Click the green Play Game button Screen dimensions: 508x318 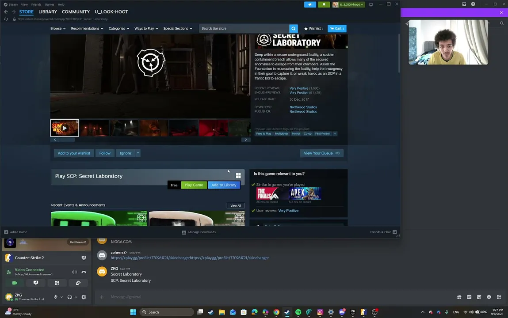194,185
